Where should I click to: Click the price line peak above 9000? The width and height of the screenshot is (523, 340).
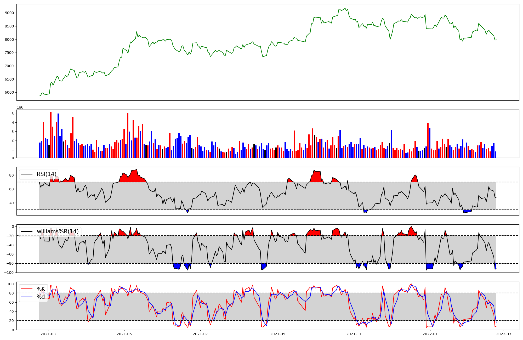pos(345,9)
